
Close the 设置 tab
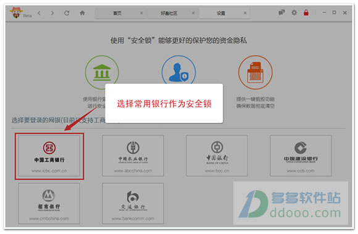pyautogui.click(x=245, y=13)
